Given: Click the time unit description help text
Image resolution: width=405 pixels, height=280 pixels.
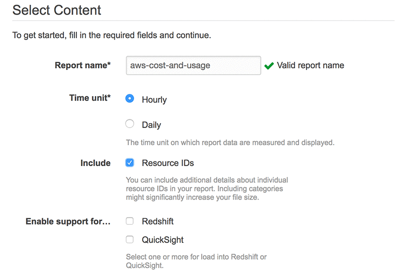Looking at the screenshot, I should [x=230, y=142].
